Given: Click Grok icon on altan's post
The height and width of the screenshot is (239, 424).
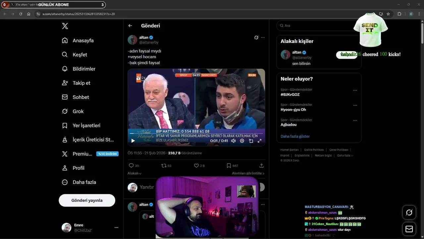Looking at the screenshot, I should tap(256, 38).
